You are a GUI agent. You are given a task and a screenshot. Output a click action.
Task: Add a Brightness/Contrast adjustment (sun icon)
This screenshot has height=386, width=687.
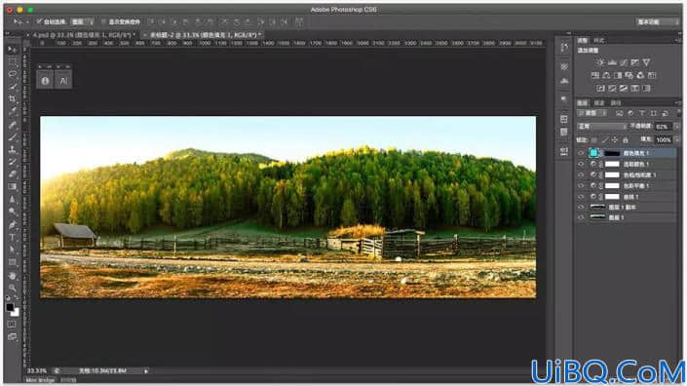tap(600, 62)
